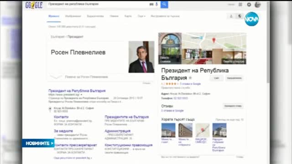Open Инструменти за търсене

165,16
